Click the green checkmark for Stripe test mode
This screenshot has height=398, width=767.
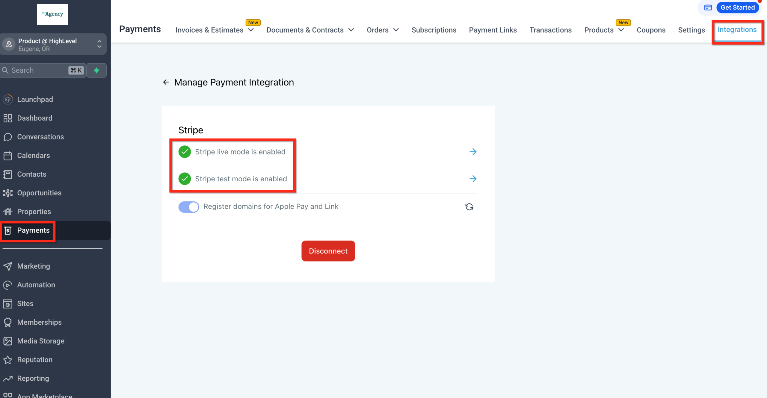click(185, 179)
